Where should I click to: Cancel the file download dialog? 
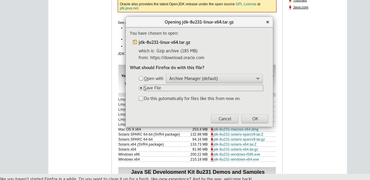click(x=225, y=119)
